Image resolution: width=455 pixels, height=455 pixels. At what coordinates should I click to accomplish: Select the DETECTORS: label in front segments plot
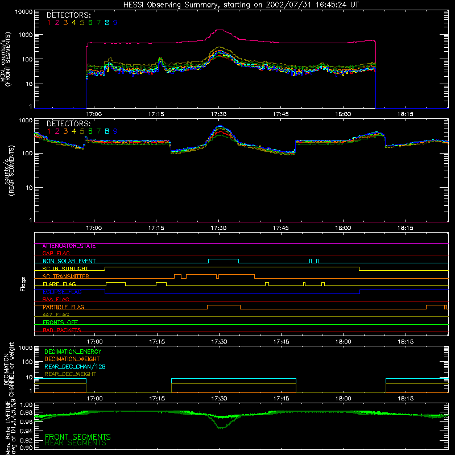point(68,15)
